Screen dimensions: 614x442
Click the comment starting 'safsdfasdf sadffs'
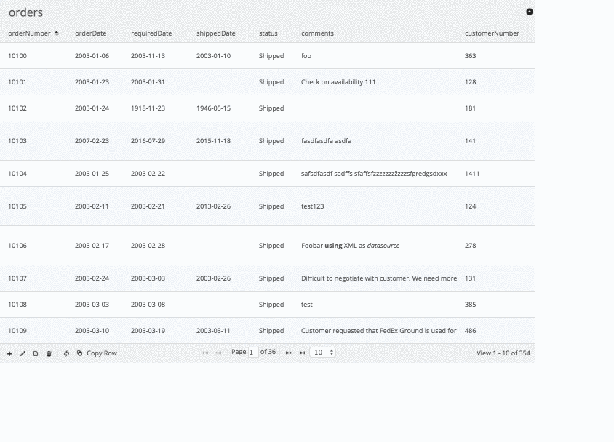pyautogui.click(x=374, y=174)
